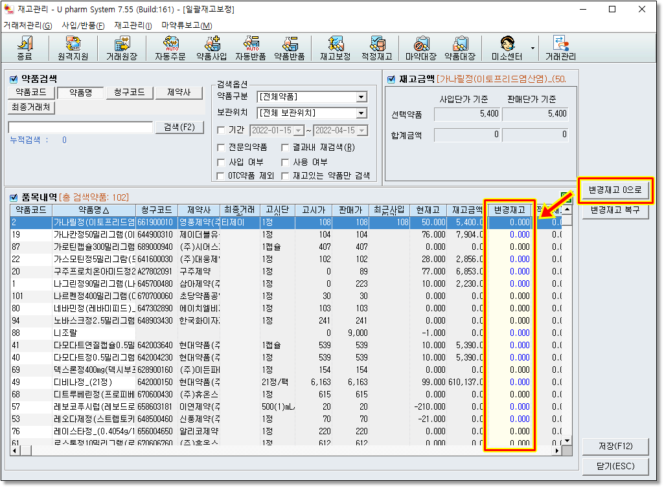Viewport: 664px width, 488px height.
Task: Toggle the OTC약품 제외 checkbox
Action: coord(222,175)
